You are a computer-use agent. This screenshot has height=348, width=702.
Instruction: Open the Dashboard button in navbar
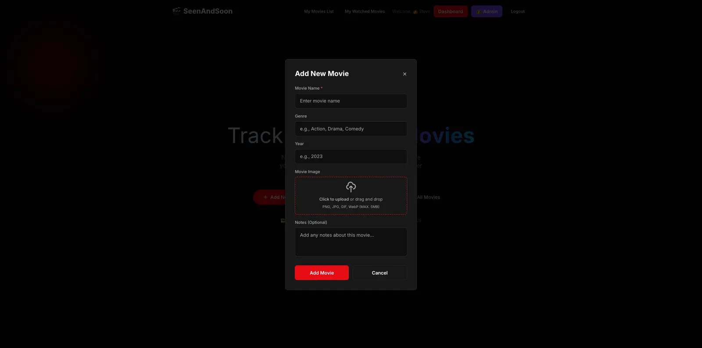click(451, 11)
